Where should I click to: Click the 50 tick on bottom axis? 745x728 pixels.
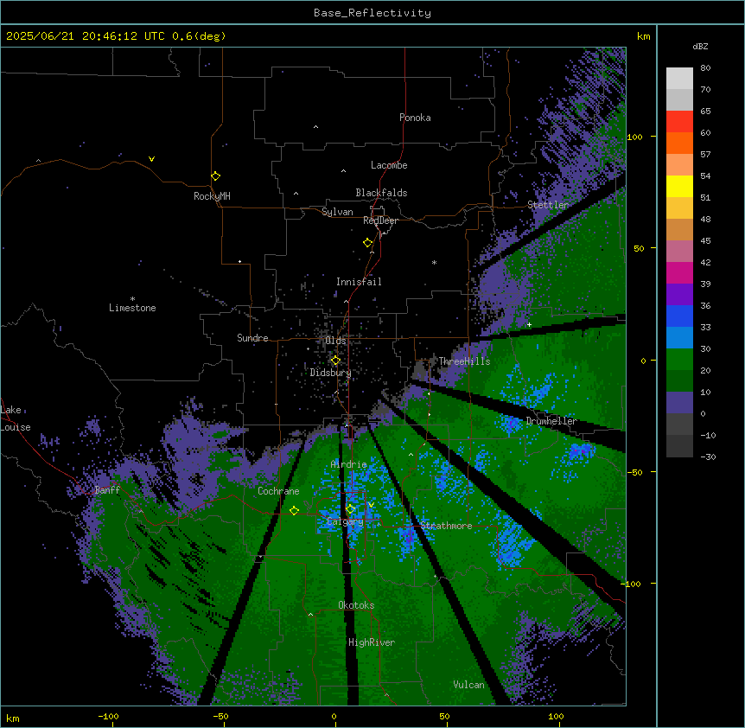pos(444,717)
